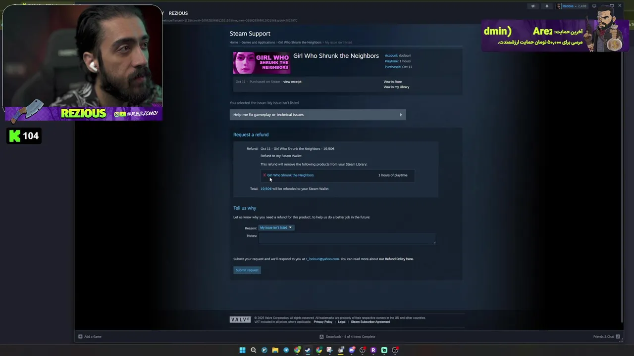Click the Valve logo in footer
The width and height of the screenshot is (634, 356).
click(x=240, y=320)
